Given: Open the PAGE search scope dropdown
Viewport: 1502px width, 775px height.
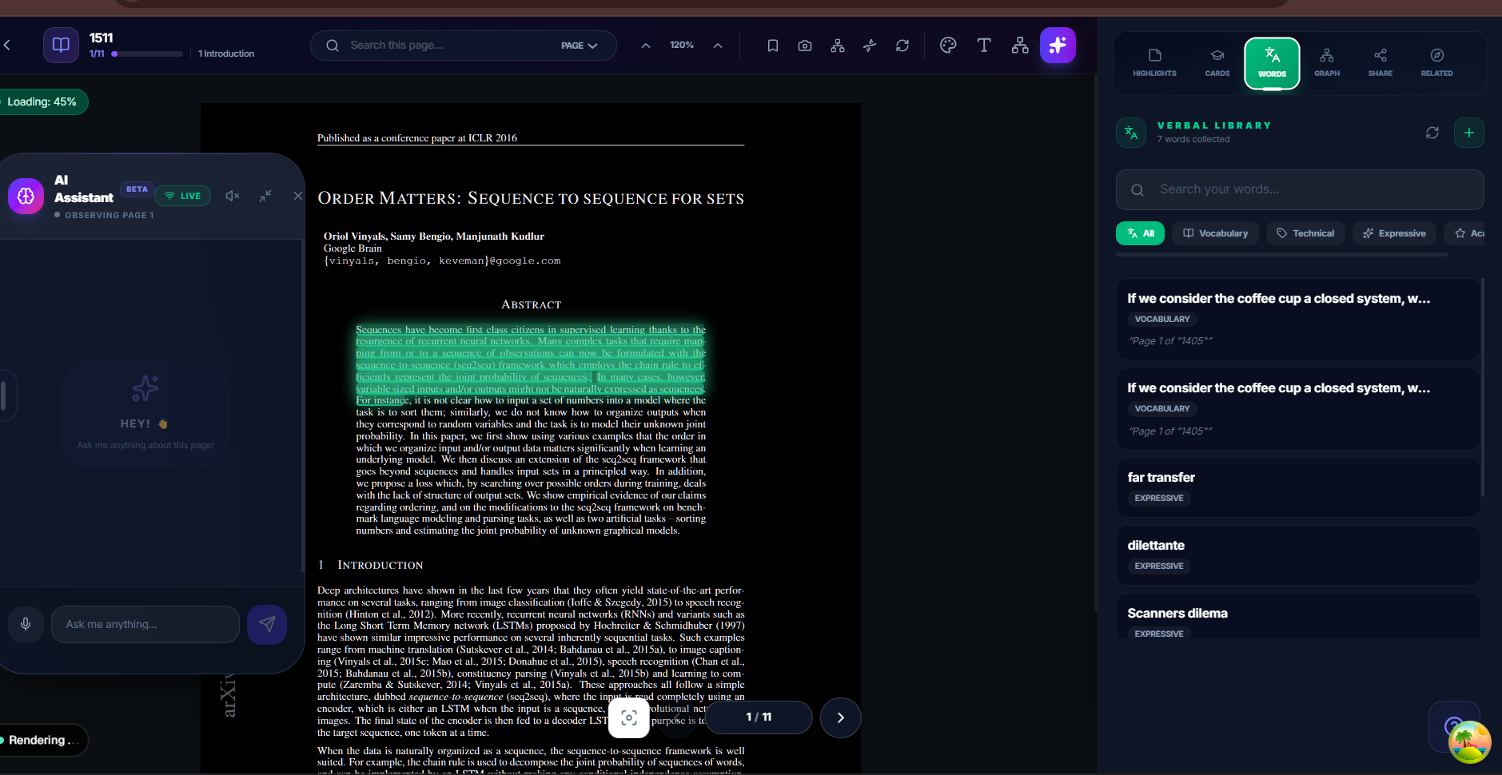Looking at the screenshot, I should pyautogui.click(x=579, y=46).
